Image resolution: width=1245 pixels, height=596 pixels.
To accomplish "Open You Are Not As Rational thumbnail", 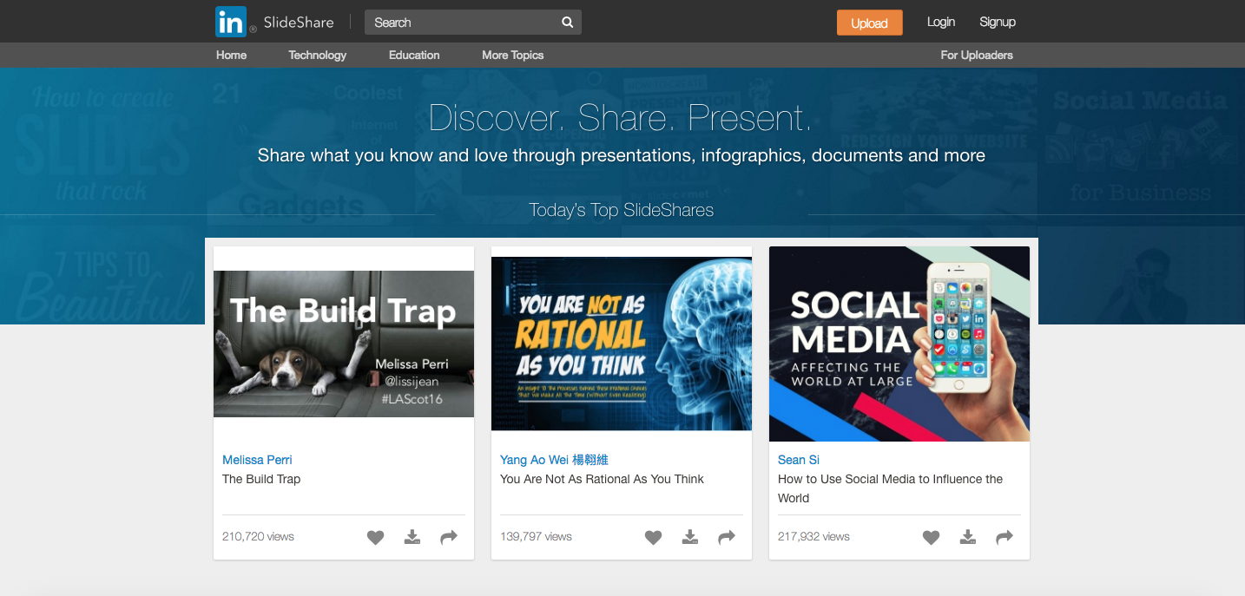I will tap(622, 344).
